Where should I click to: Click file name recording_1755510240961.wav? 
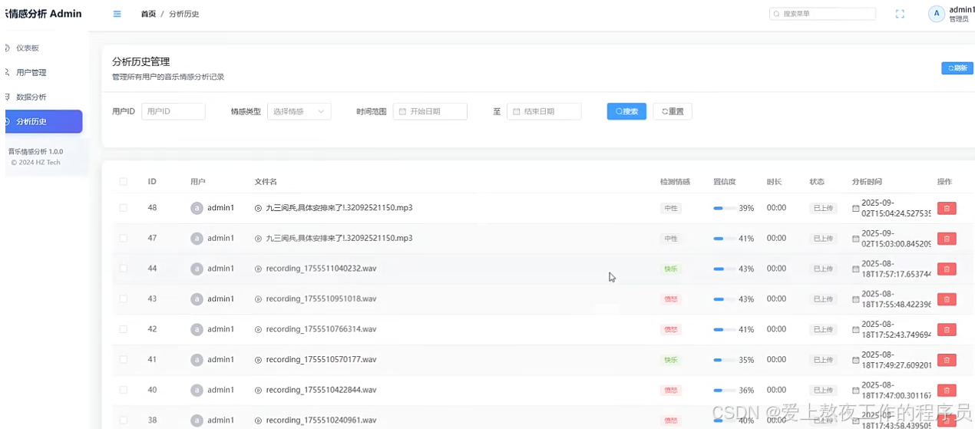coord(321,421)
